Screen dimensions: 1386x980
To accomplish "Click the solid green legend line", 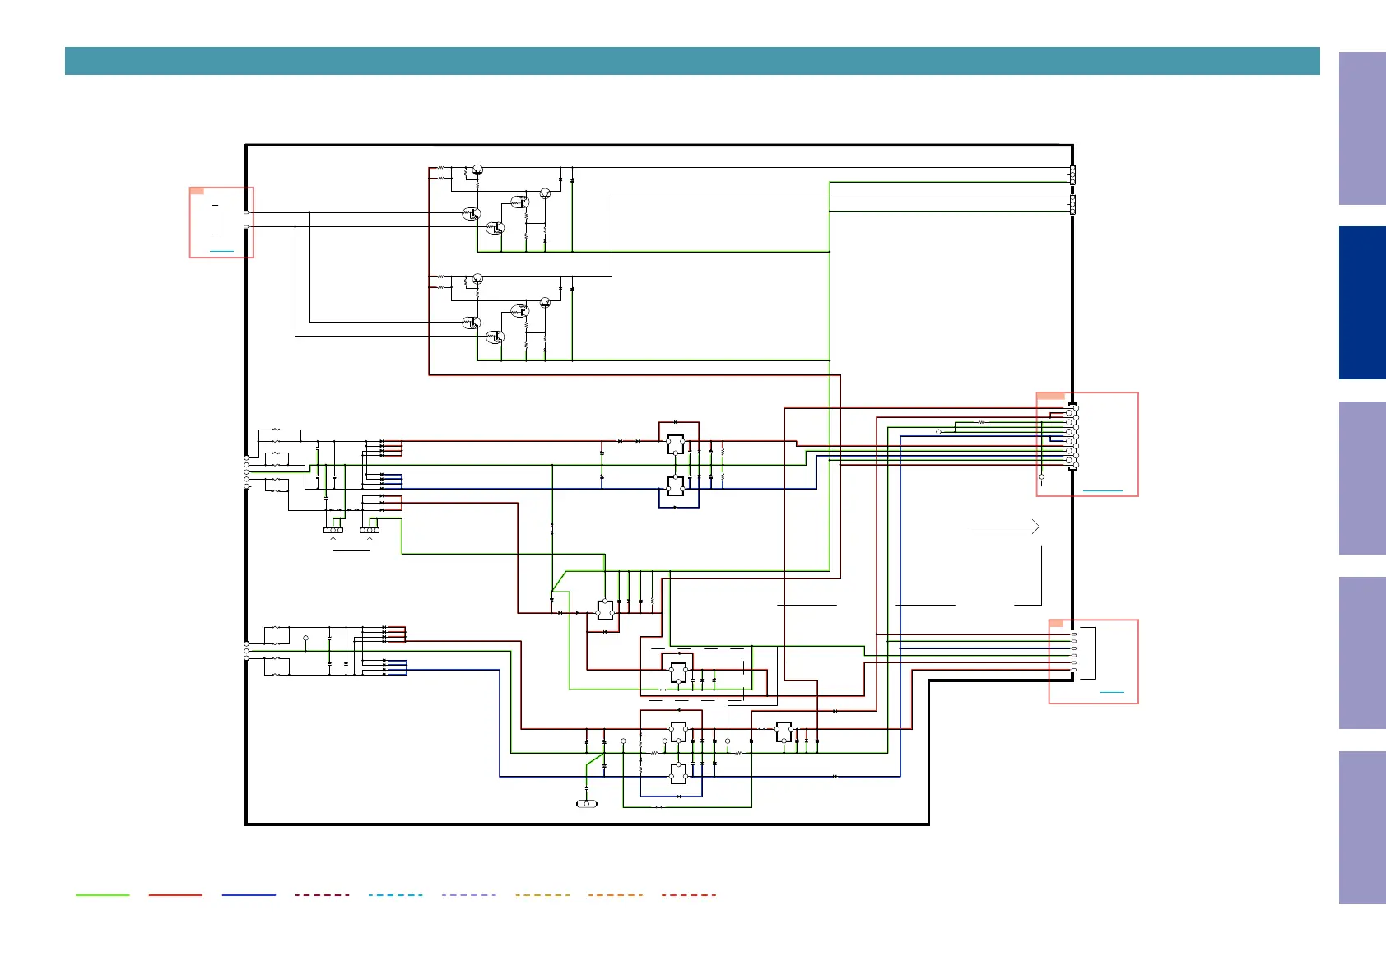I will point(103,894).
